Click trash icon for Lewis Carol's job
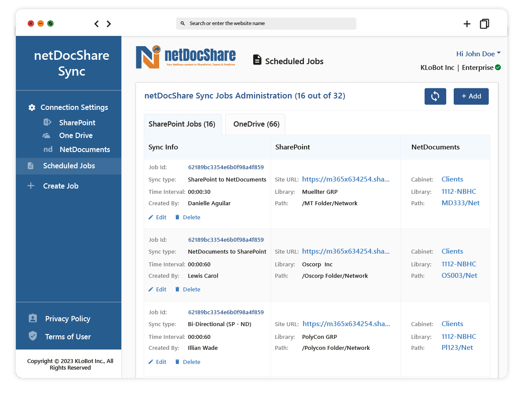Screen dimensions: 528x396 (177, 289)
